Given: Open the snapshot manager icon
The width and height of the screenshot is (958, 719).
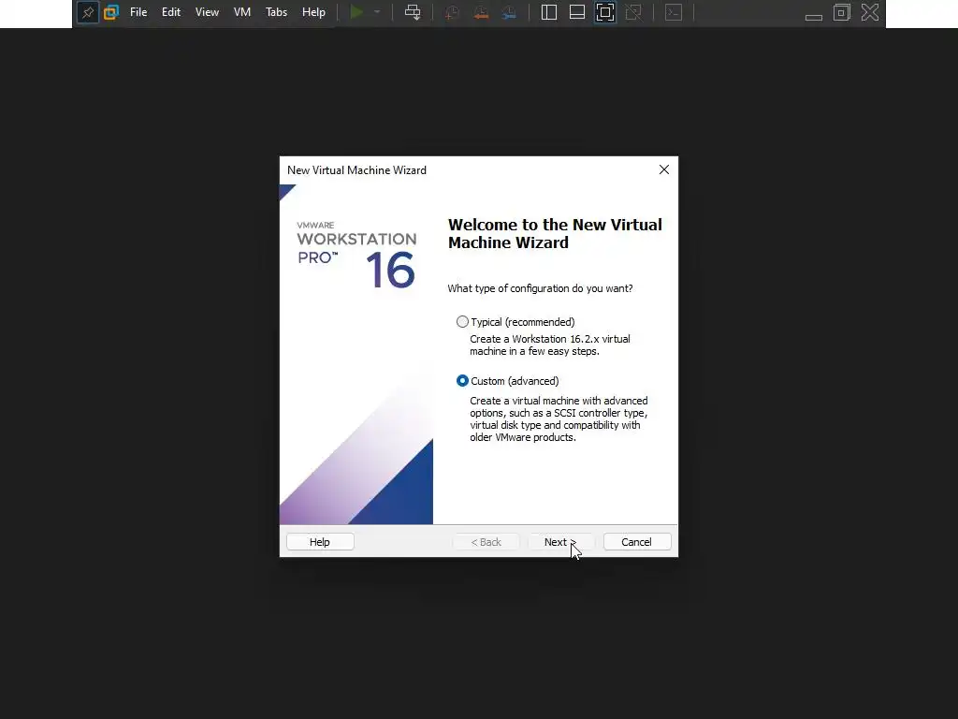Looking at the screenshot, I should [x=509, y=13].
